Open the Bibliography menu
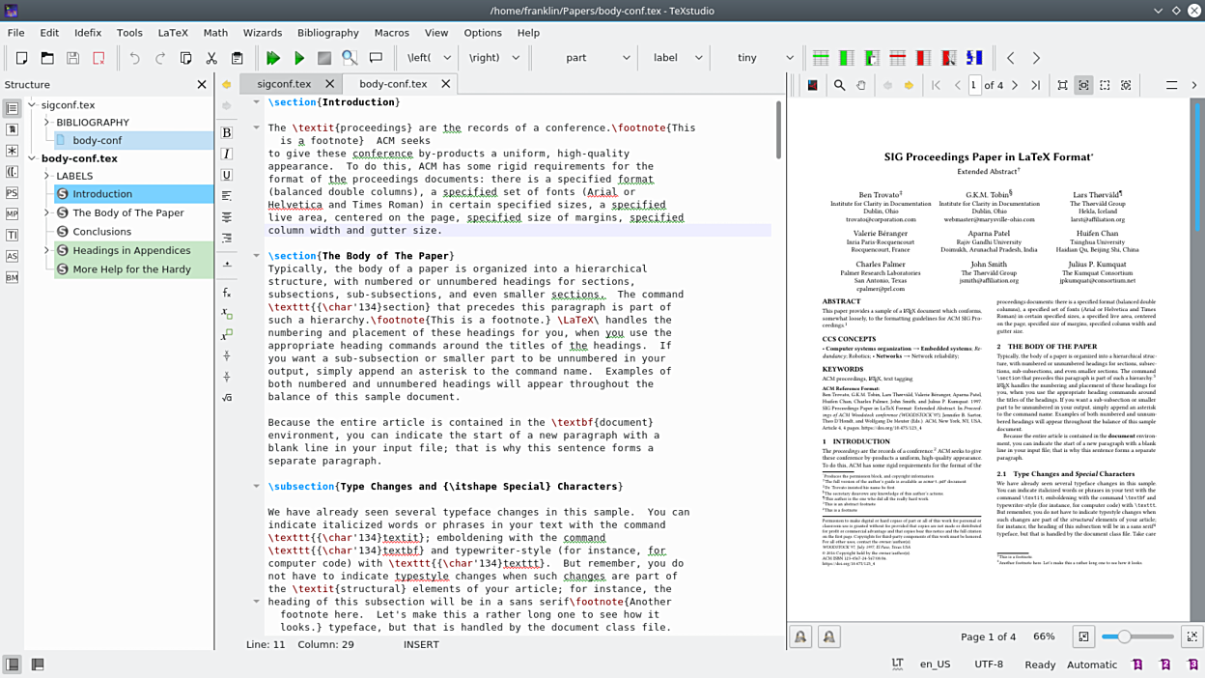This screenshot has height=678, width=1205. pyautogui.click(x=327, y=33)
